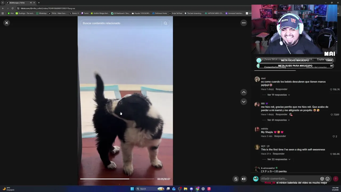Open the emoji picker in comment box

(328, 179)
